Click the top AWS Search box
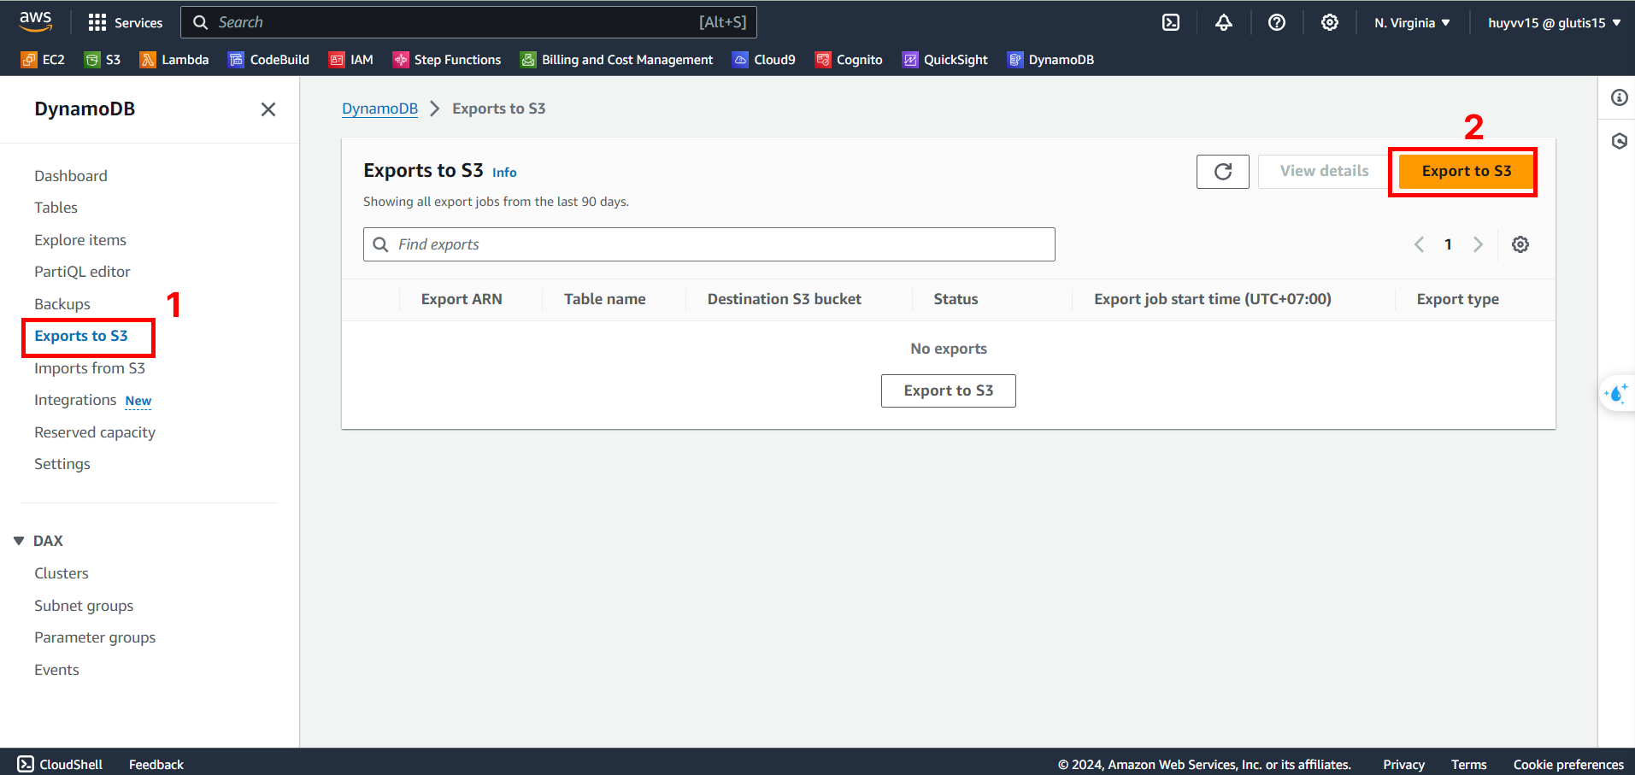Screen dimensions: 1635x775 468,22
